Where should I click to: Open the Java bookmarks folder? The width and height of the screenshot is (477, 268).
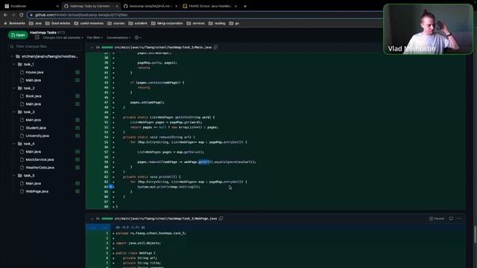35,23
